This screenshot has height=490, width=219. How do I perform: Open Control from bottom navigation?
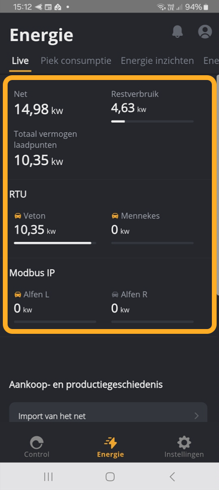click(x=37, y=447)
